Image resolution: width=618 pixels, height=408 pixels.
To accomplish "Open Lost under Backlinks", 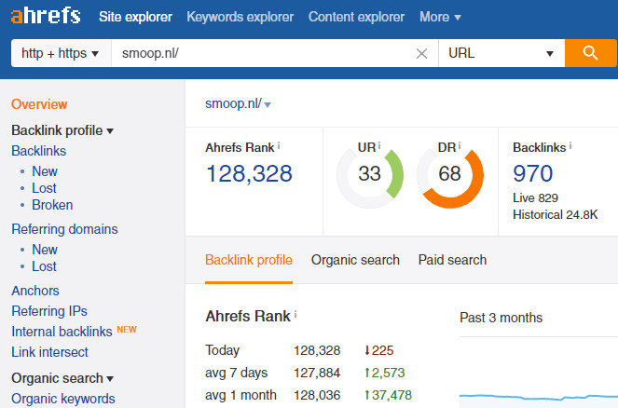I will (x=44, y=188).
